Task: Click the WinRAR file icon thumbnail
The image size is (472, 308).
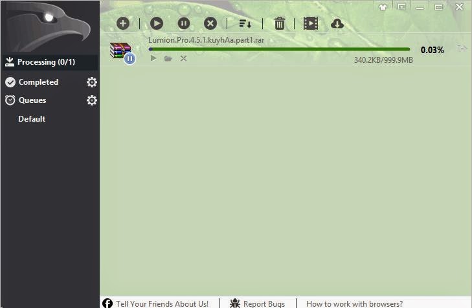Action: click(x=120, y=50)
